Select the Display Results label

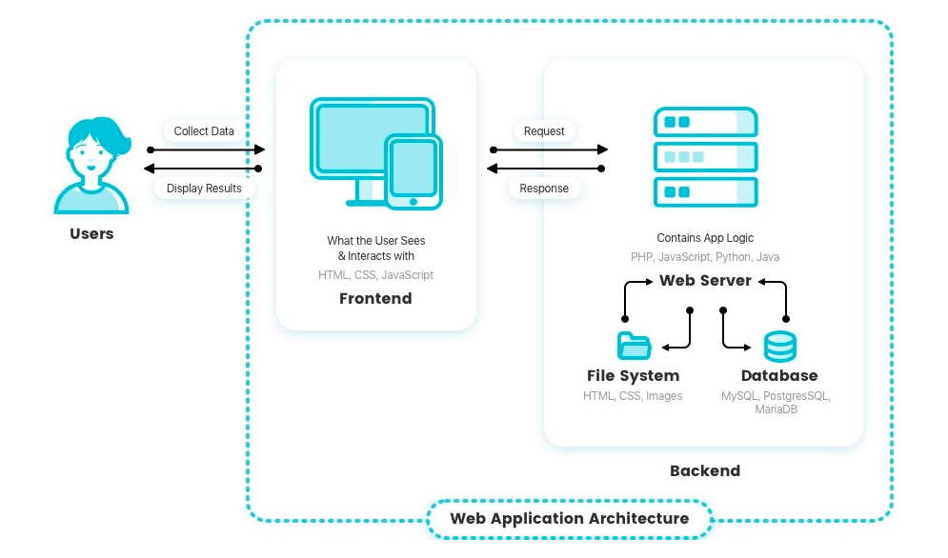[204, 188]
